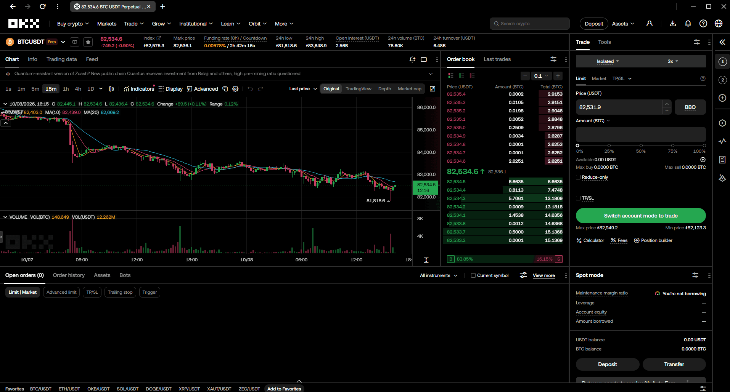Collapse the right sidebar with double-chevron
Screen dimensions: 730x392
[722, 42]
